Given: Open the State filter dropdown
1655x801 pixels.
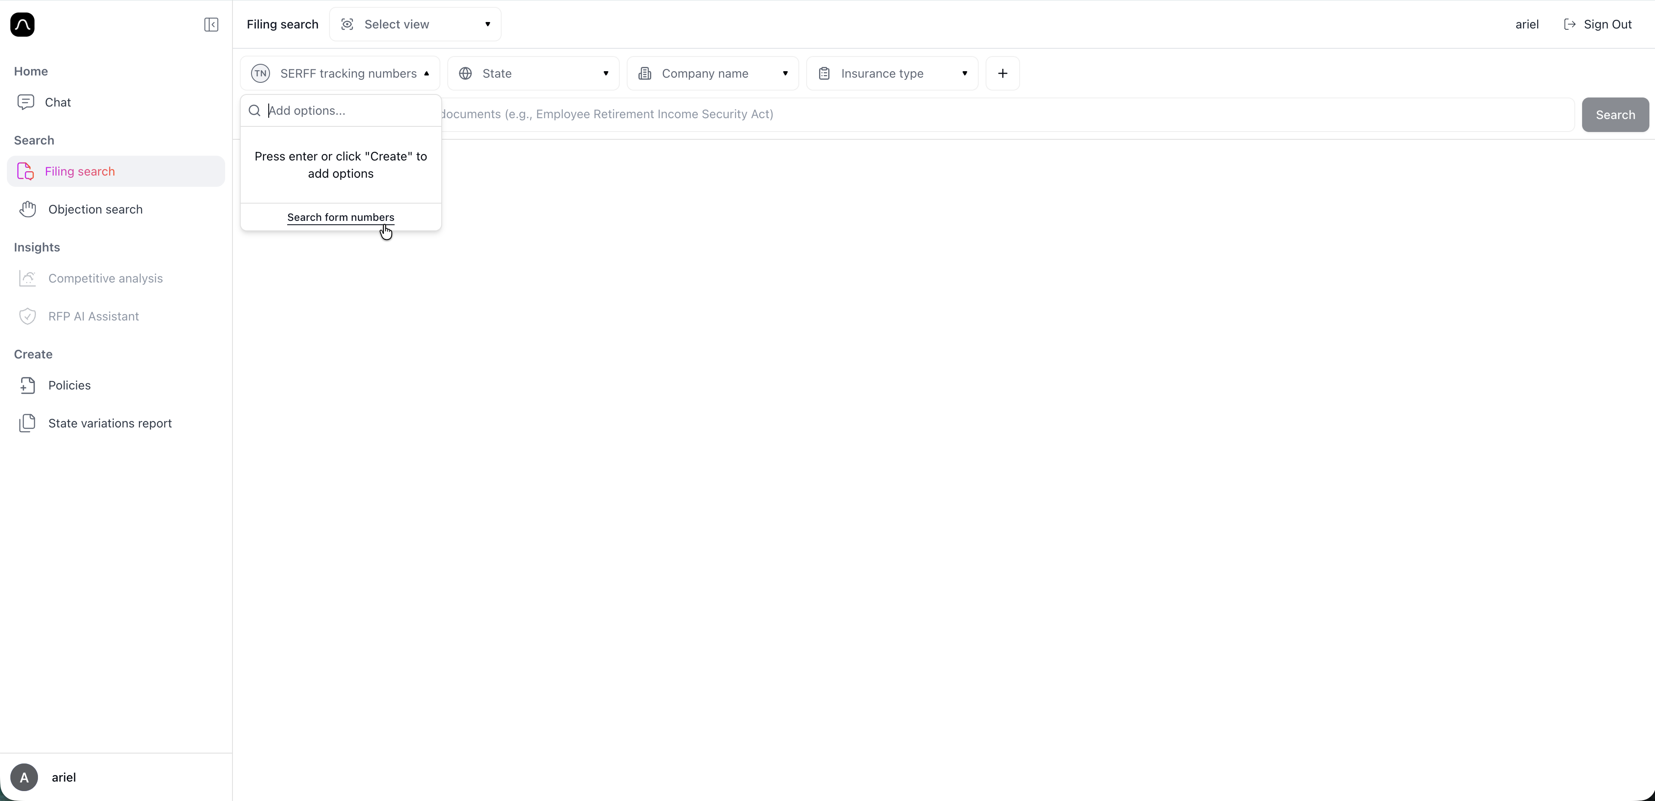Looking at the screenshot, I should pos(533,73).
